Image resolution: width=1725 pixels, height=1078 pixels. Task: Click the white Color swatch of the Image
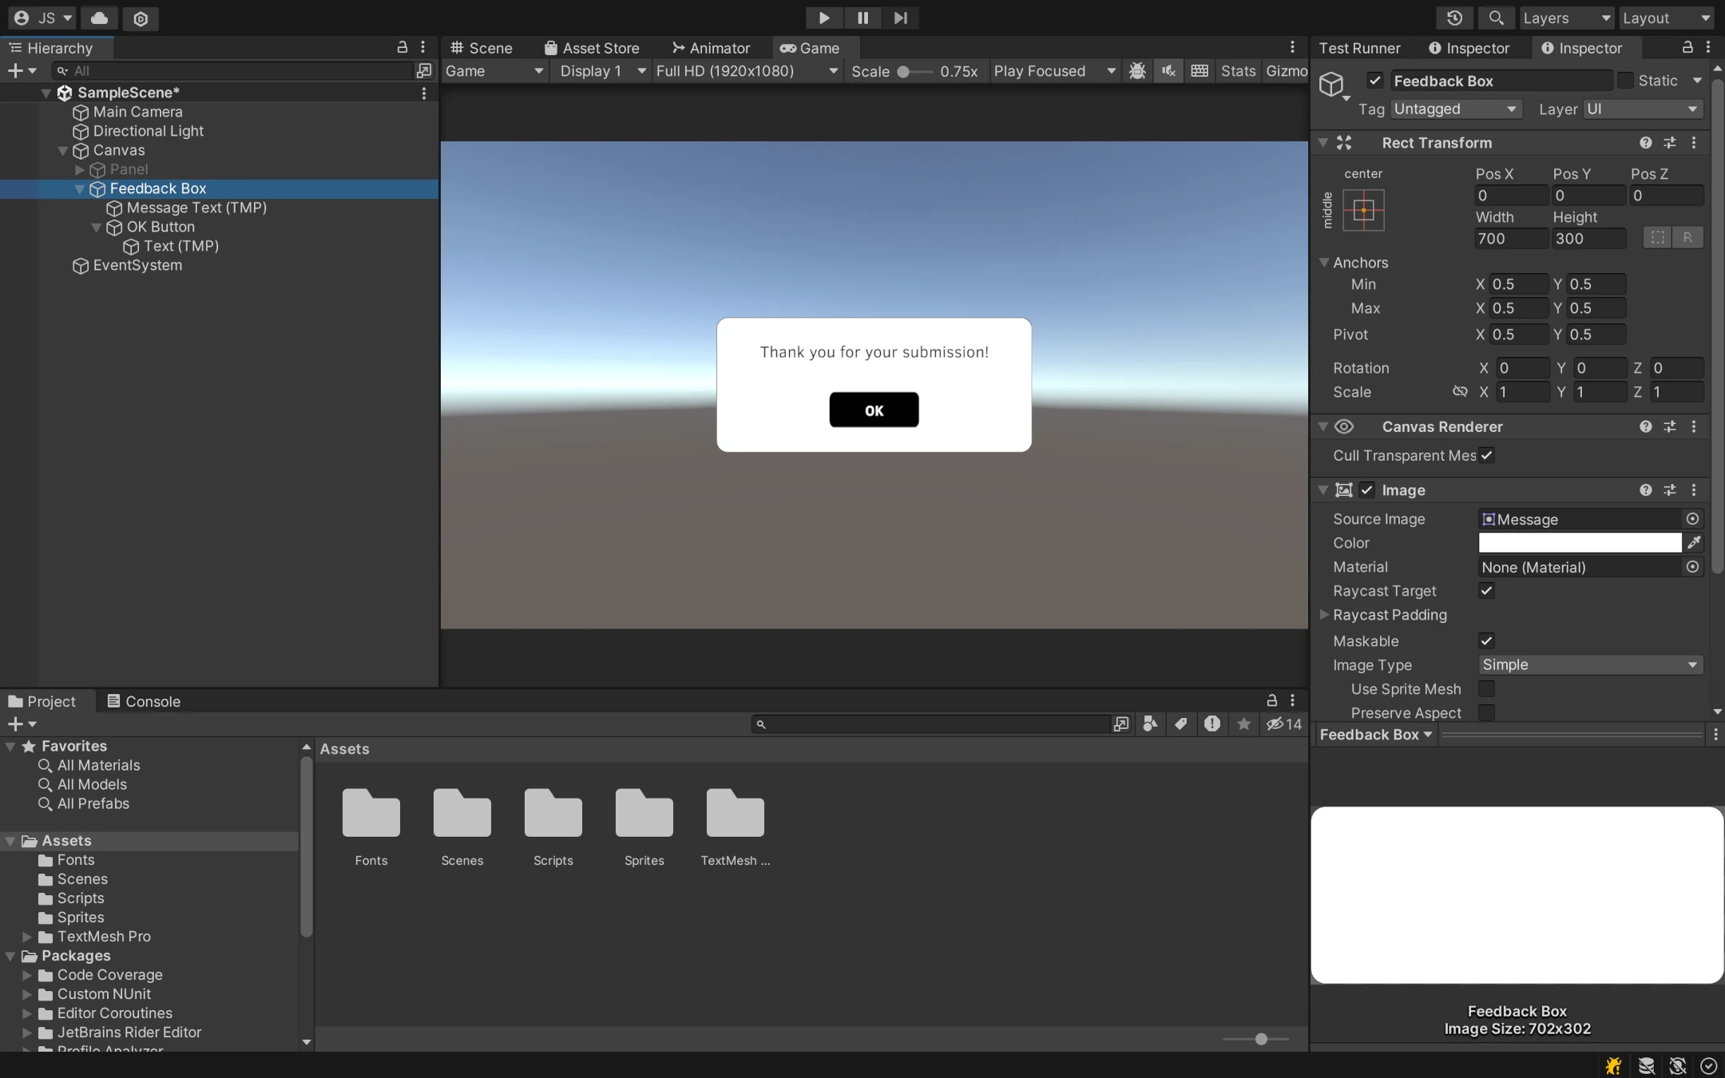coord(1579,543)
